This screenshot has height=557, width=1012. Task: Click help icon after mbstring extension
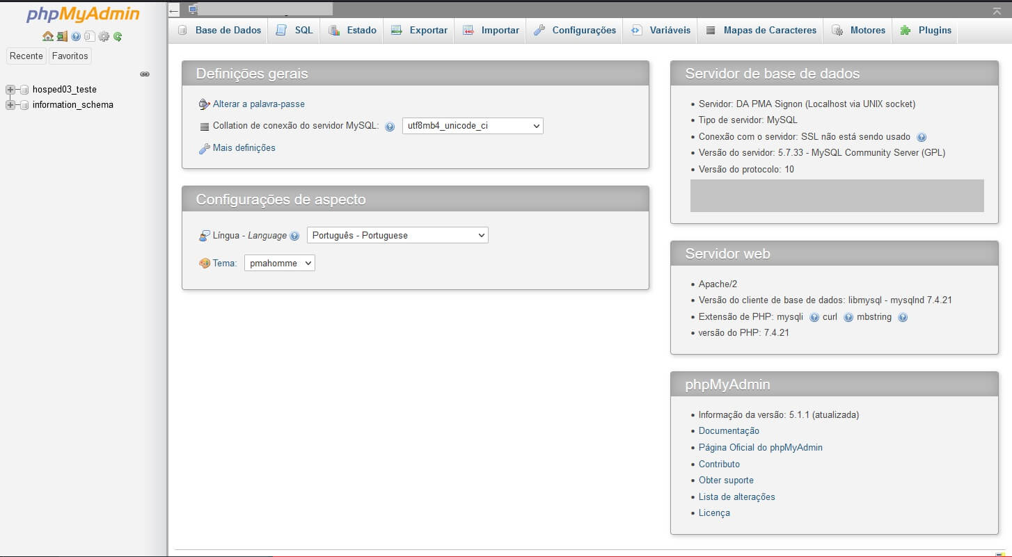click(x=903, y=317)
